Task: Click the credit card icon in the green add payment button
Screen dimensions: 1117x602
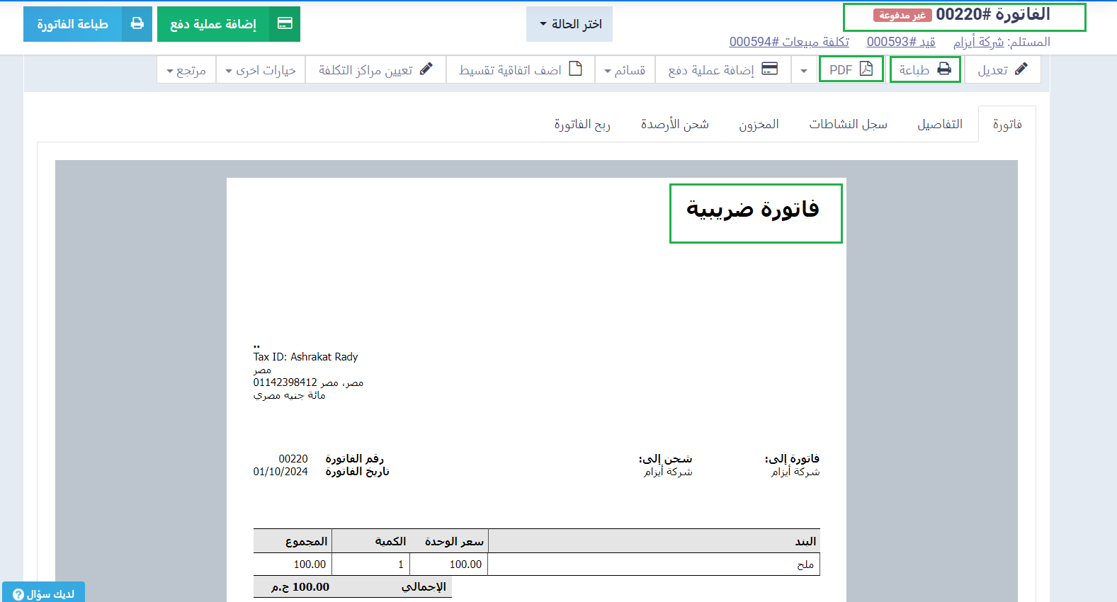Action: (x=285, y=24)
